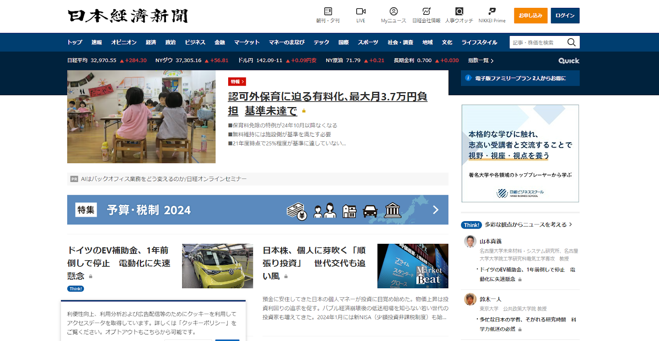The height and width of the screenshot is (341, 659).
Task: Click 電子版ファミリープラン2人からお得に banner
Action: click(520, 78)
